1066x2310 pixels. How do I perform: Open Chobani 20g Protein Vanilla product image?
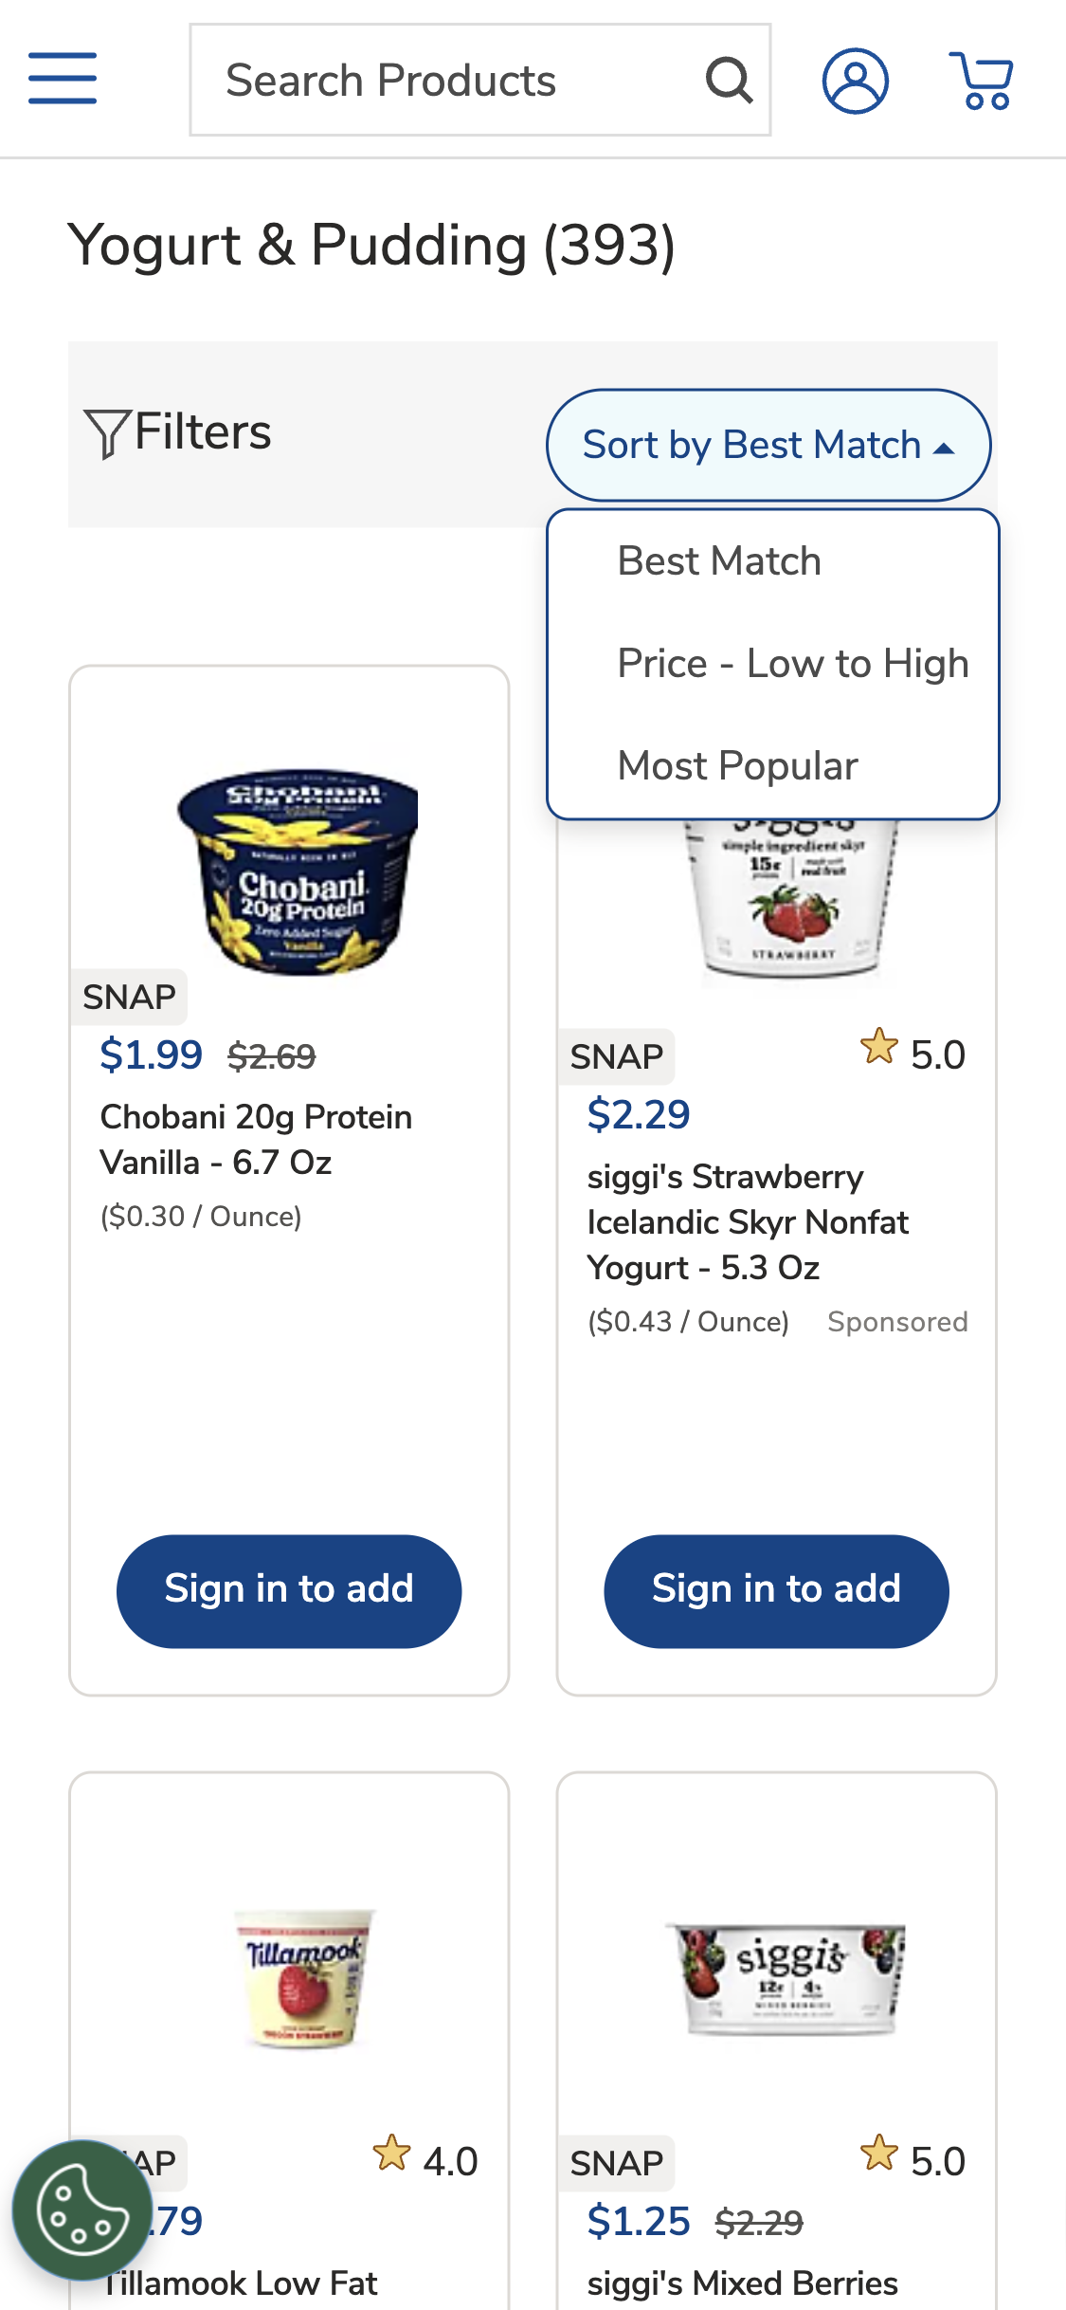tap(299, 871)
